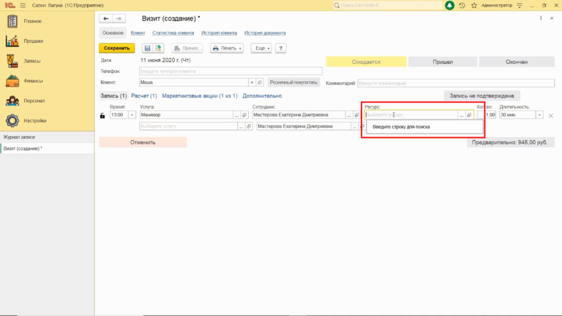This screenshot has width=562, height=316.
Task: Open the client Маша card icon
Action: (x=260, y=82)
